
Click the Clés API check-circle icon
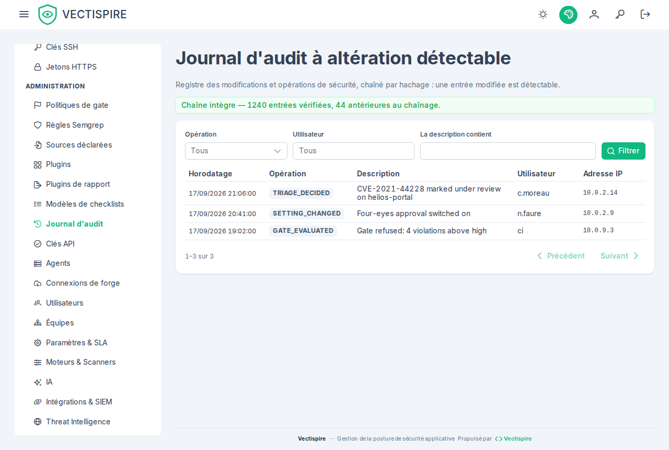tap(38, 244)
